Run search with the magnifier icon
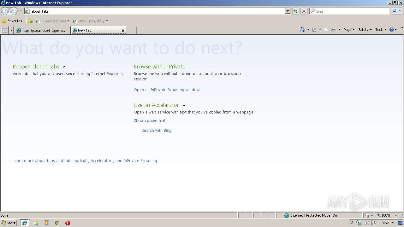This screenshot has height=227, width=404. [394, 11]
